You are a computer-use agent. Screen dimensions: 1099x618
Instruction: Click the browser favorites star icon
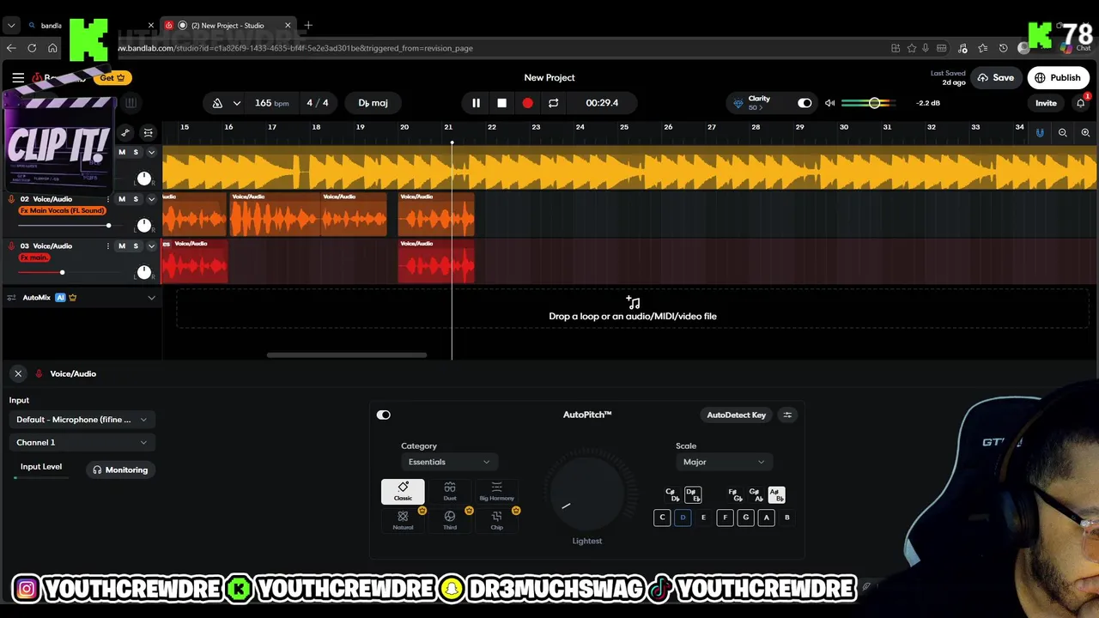coord(912,48)
